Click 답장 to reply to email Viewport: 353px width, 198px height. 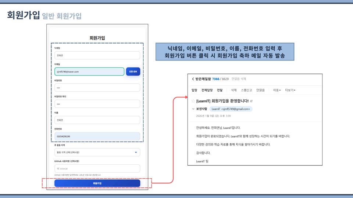(194, 90)
